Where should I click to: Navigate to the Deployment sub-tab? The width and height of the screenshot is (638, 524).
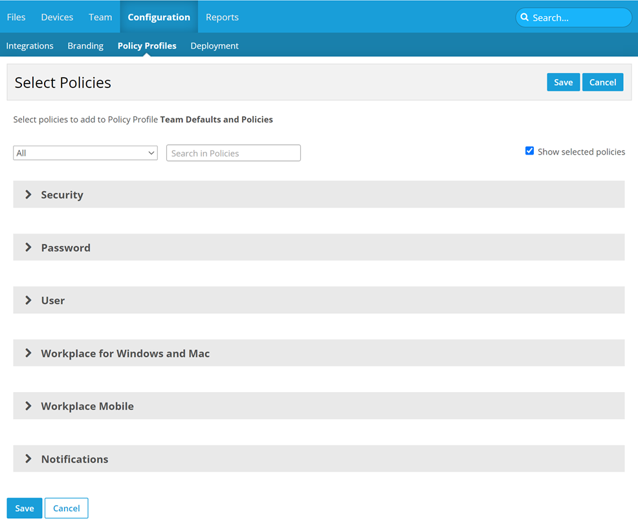click(214, 46)
